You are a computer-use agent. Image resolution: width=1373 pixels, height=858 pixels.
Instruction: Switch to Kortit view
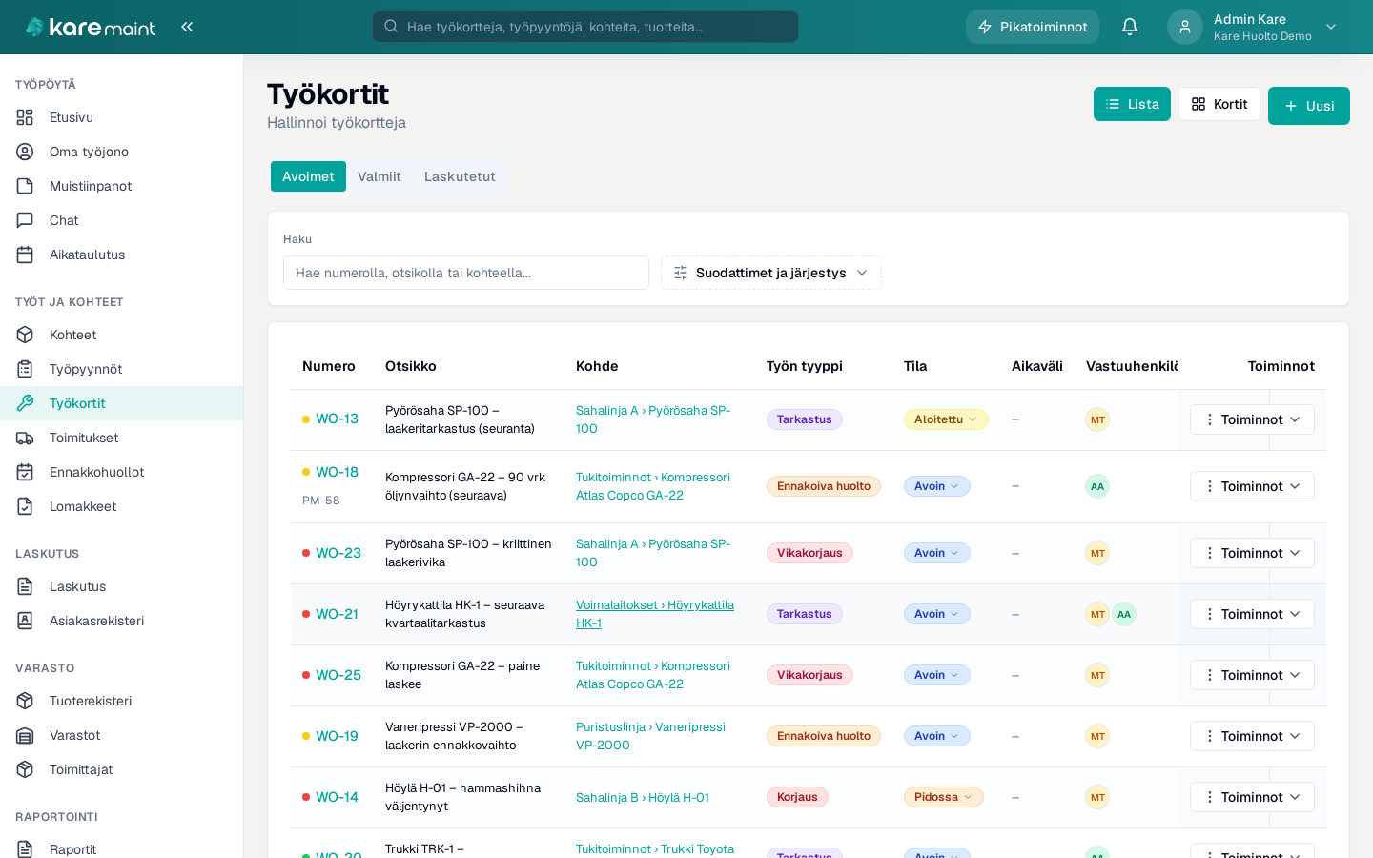pyautogui.click(x=1219, y=104)
